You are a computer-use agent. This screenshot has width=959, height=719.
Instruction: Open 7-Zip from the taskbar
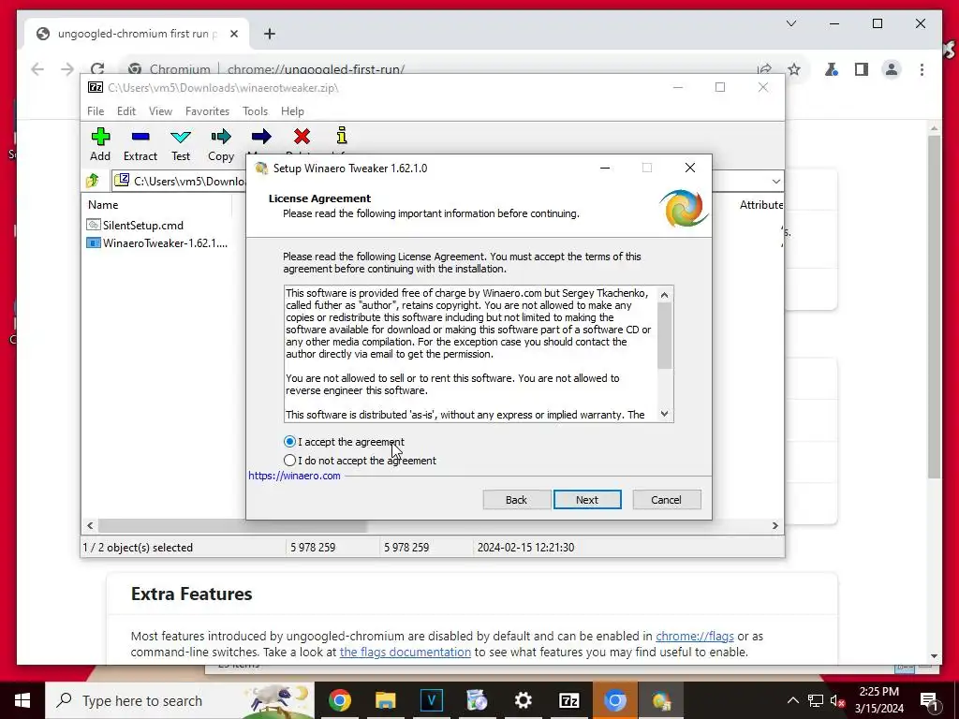(568, 700)
